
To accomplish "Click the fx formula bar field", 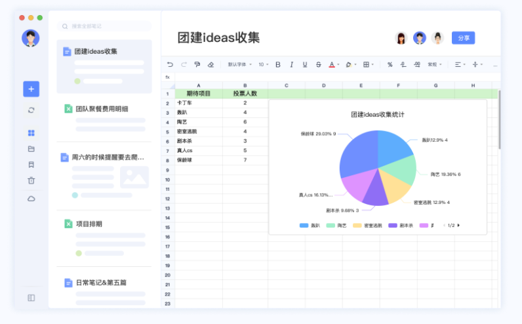I will pyautogui.click(x=336, y=77).
